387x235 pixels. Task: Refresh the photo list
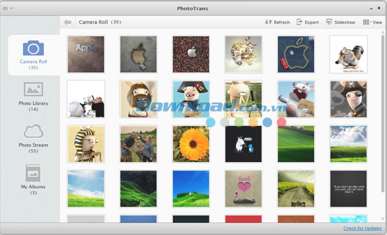tap(277, 22)
